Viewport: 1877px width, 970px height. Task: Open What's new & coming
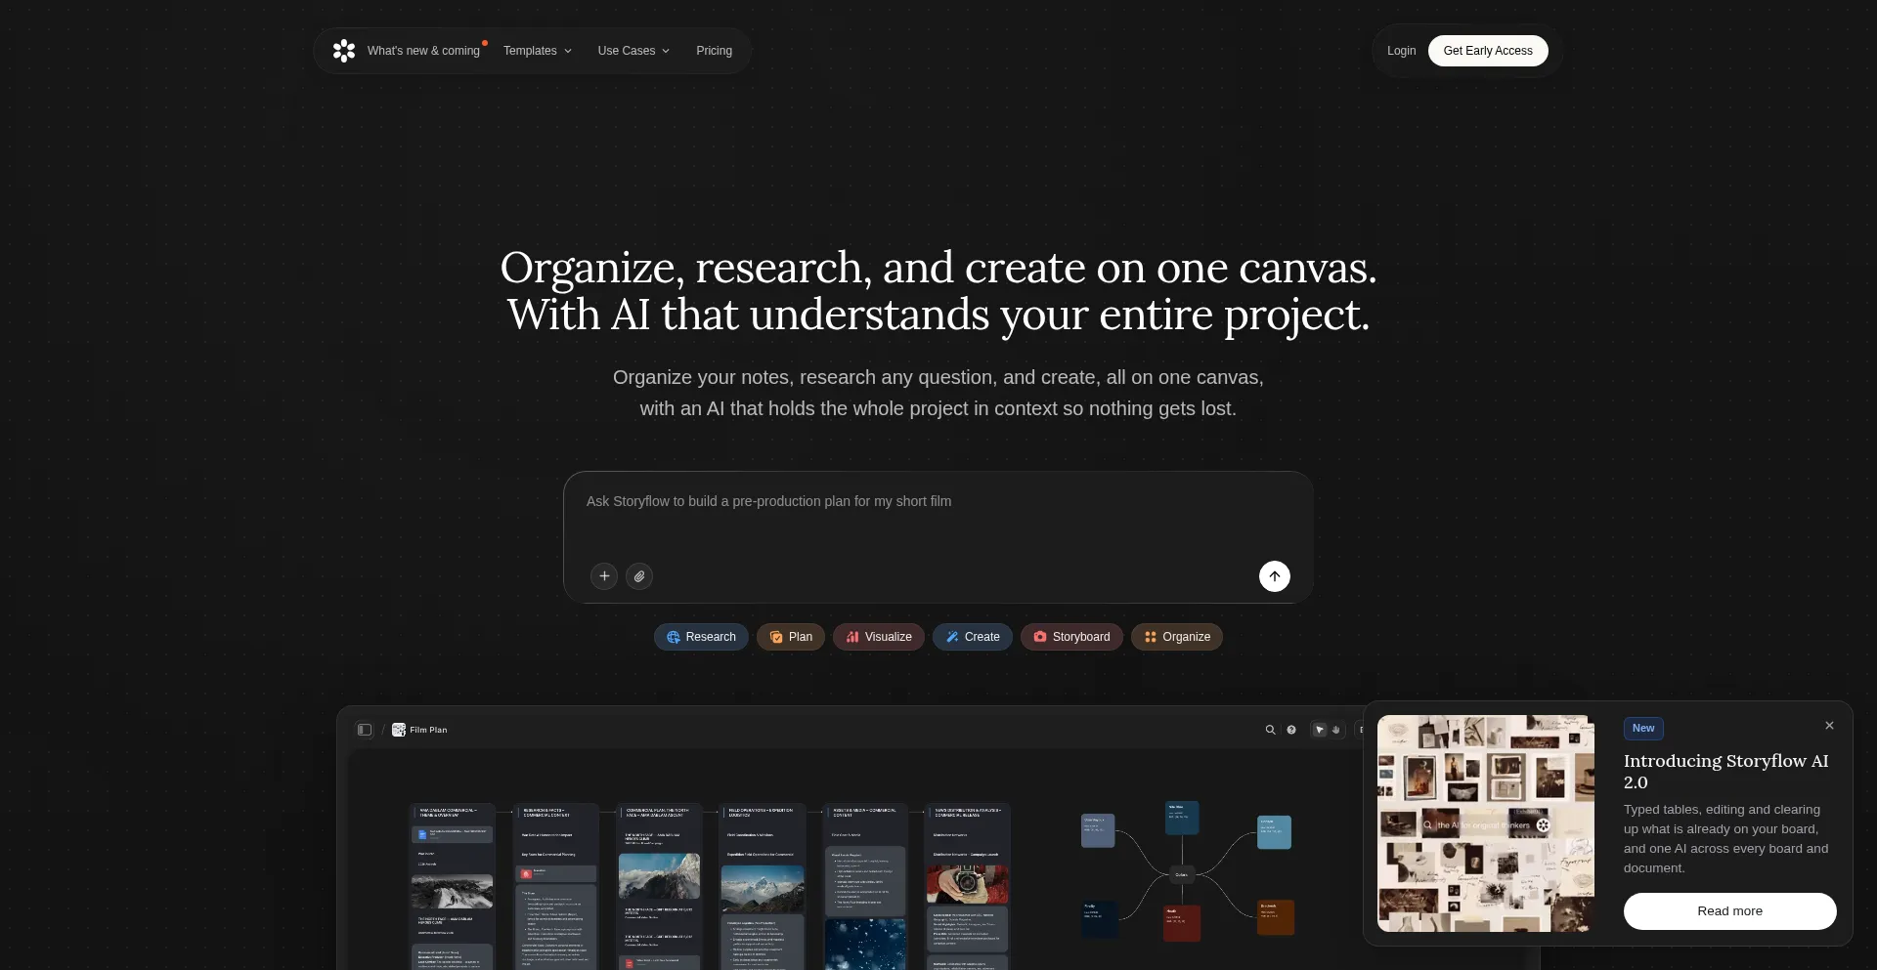point(423,51)
